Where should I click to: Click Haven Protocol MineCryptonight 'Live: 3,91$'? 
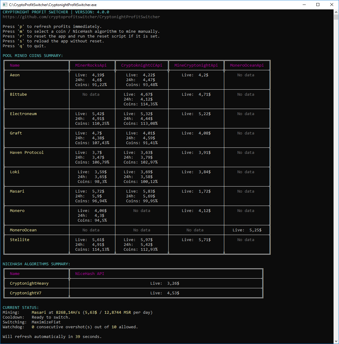coord(196,152)
